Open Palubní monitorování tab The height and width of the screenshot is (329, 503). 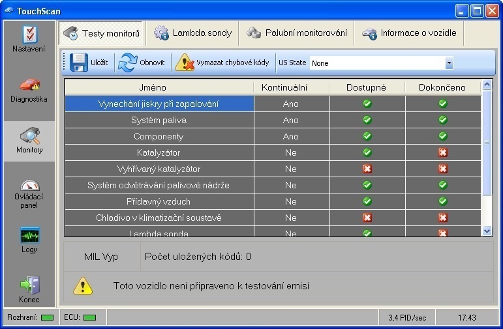coord(297,33)
